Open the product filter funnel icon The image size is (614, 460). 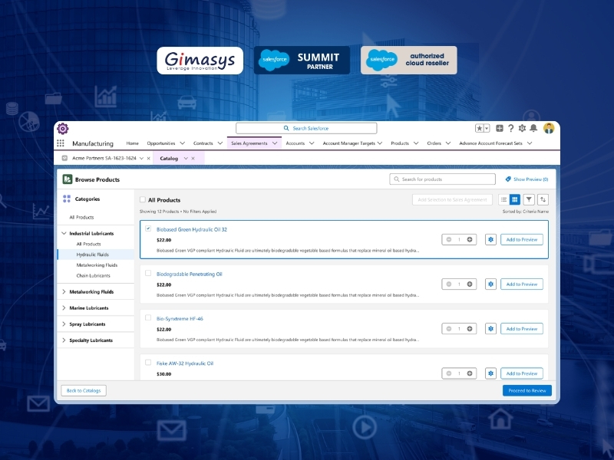pos(529,199)
